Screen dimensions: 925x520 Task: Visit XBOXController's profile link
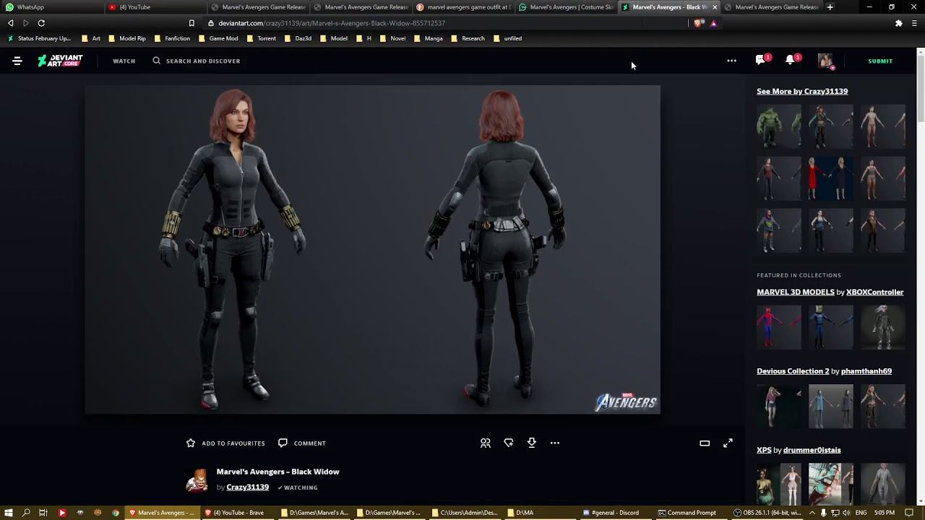[875, 292]
